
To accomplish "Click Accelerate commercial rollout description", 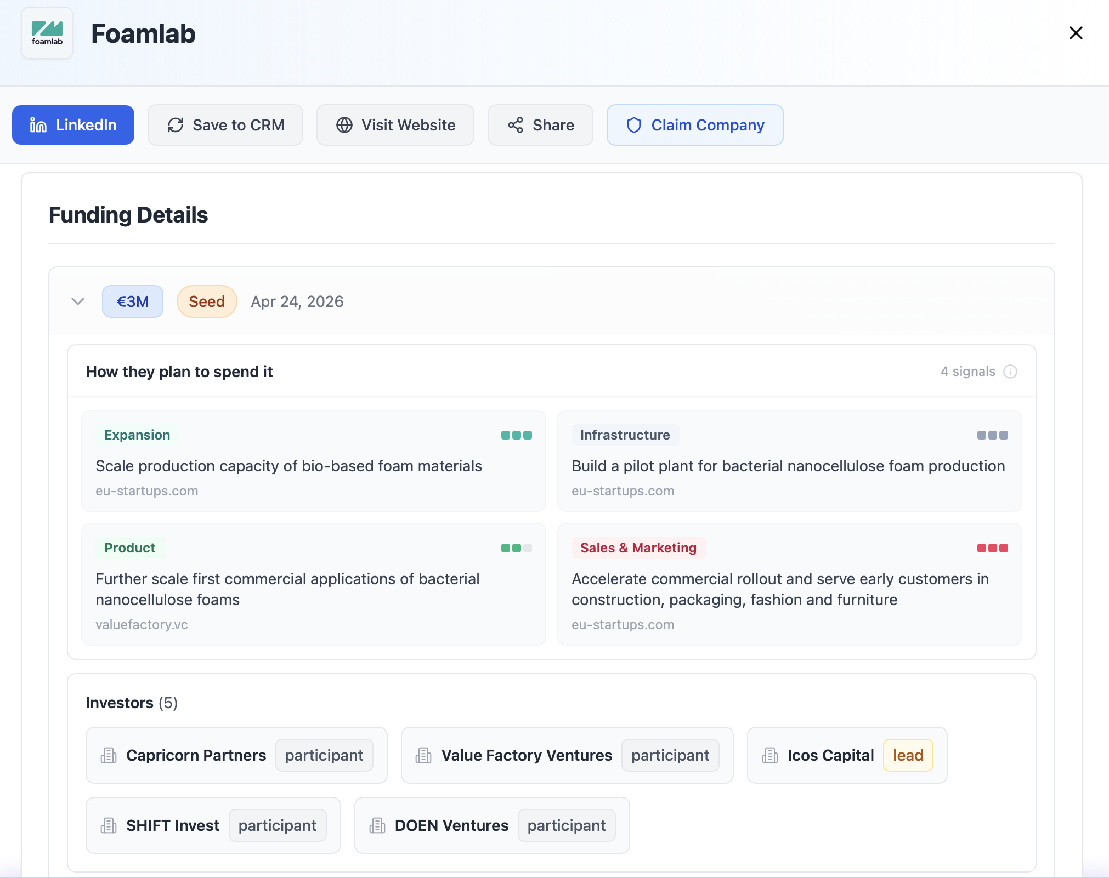I will pos(780,589).
